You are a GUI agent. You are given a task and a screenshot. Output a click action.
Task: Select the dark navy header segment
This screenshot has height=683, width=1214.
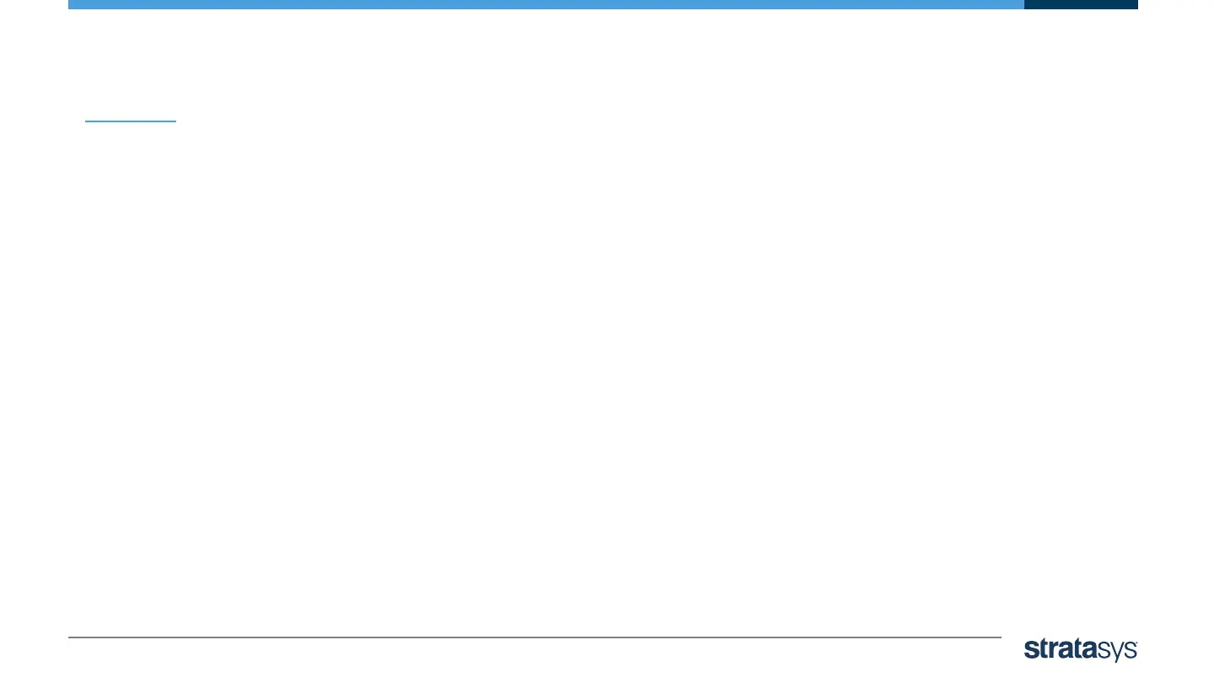[x=1081, y=4]
